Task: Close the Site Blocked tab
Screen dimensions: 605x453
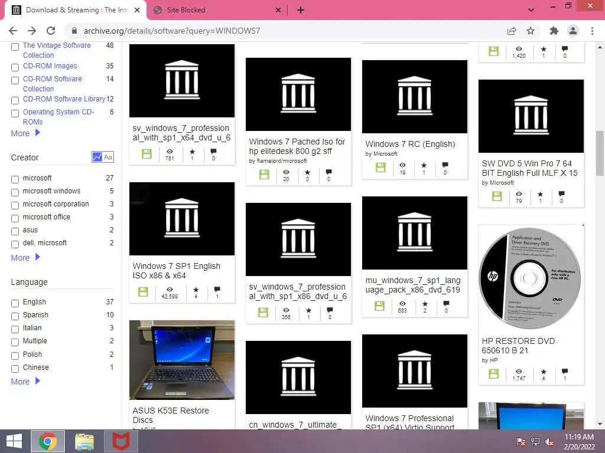Action: (x=278, y=10)
